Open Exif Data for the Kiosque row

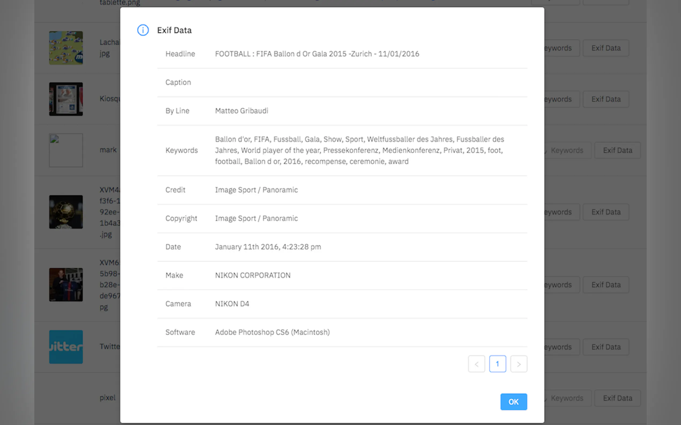(606, 99)
